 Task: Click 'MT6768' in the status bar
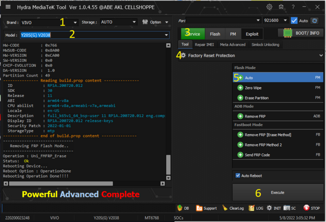(152, 218)
